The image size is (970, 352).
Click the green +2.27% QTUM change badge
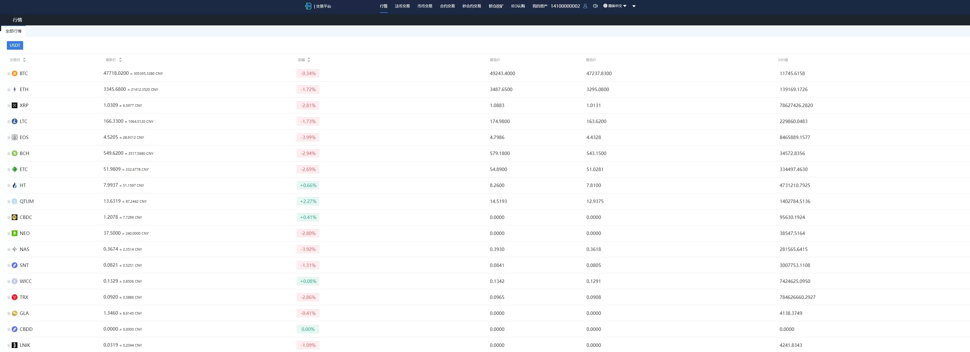[308, 201]
